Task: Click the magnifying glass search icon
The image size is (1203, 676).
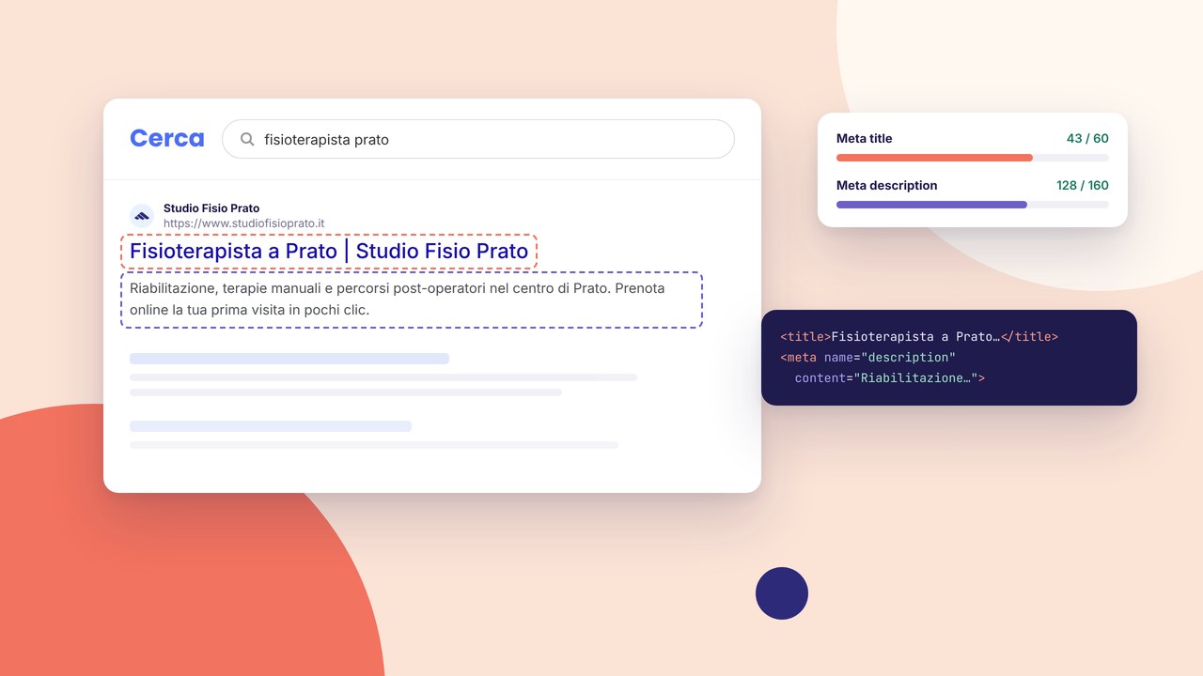Action: pyautogui.click(x=247, y=139)
